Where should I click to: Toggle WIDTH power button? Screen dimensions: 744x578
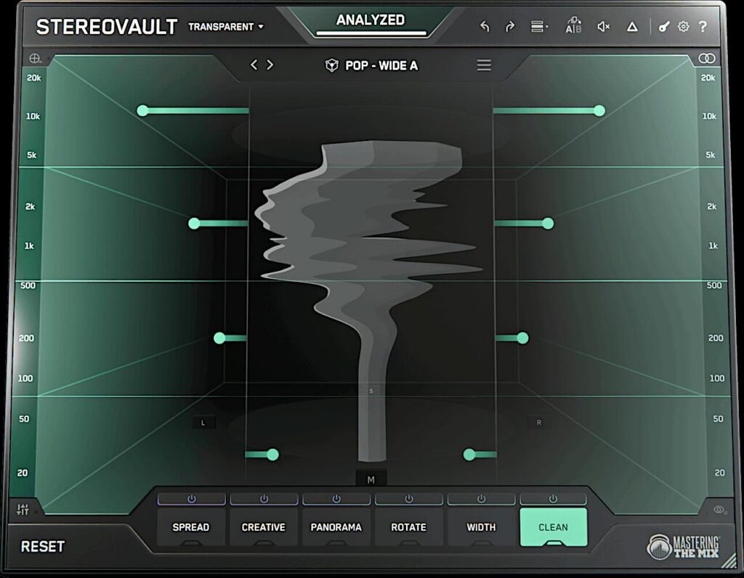coord(481,499)
